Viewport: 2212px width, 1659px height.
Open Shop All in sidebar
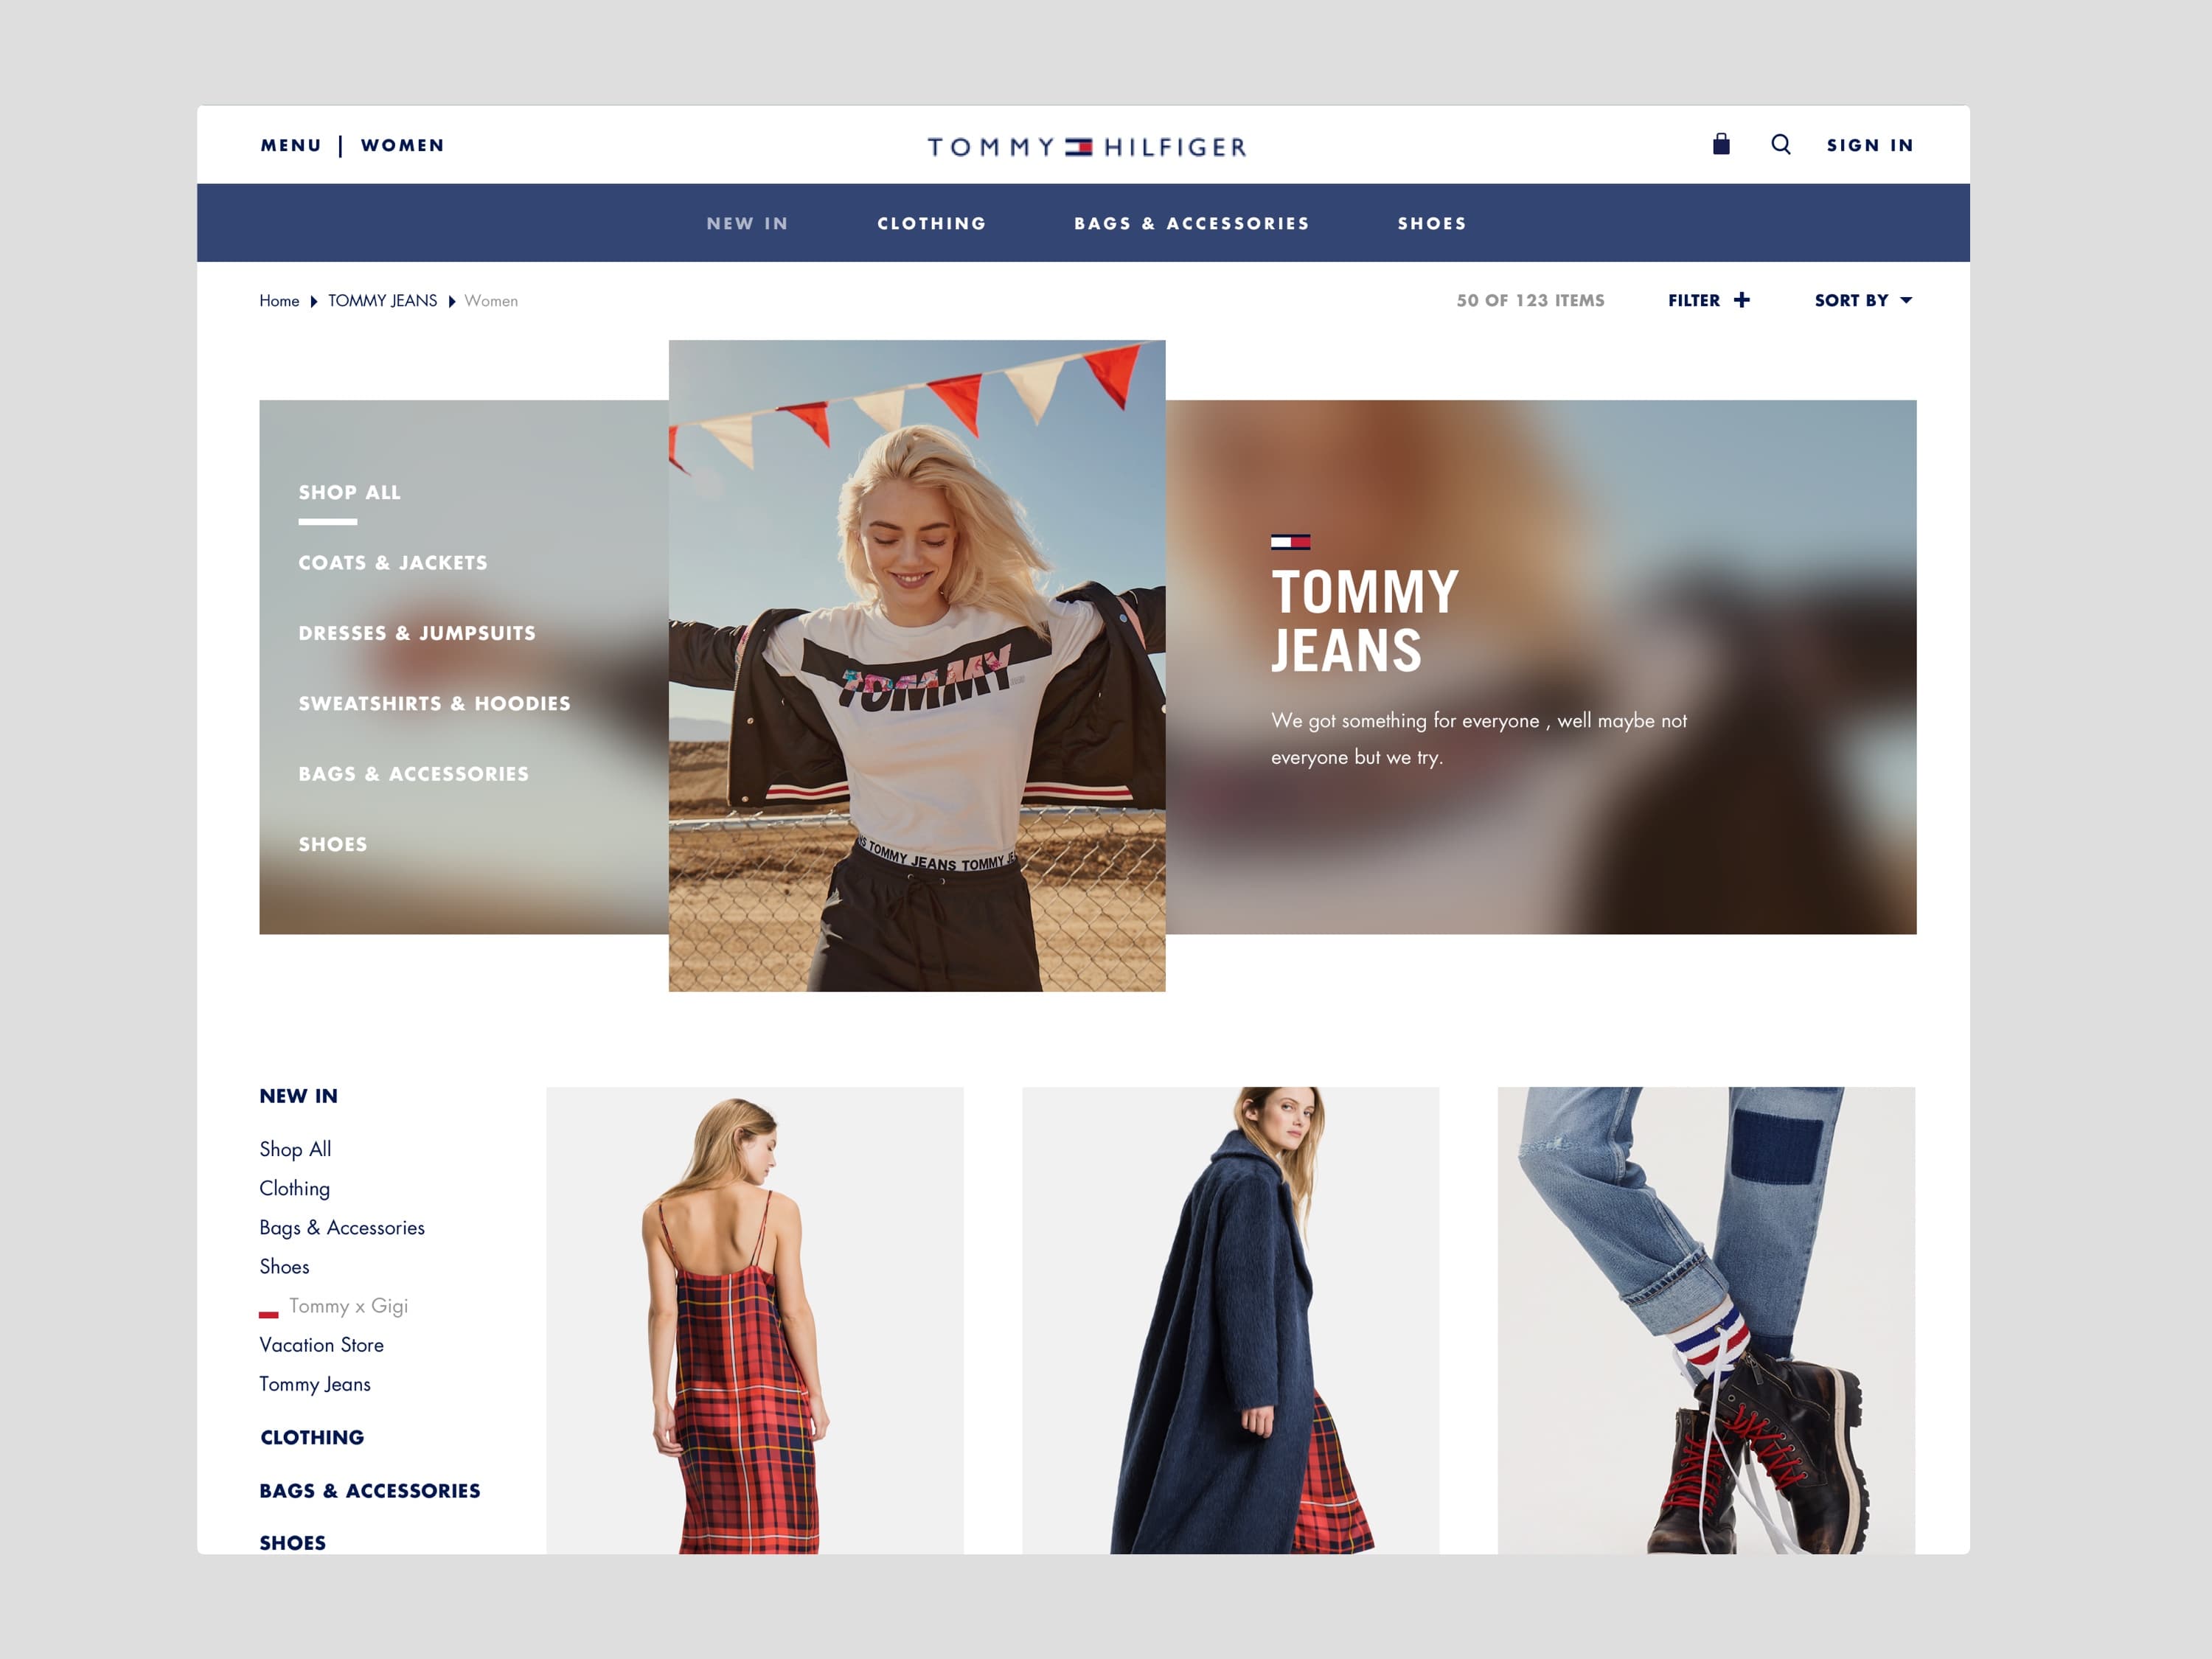click(295, 1149)
